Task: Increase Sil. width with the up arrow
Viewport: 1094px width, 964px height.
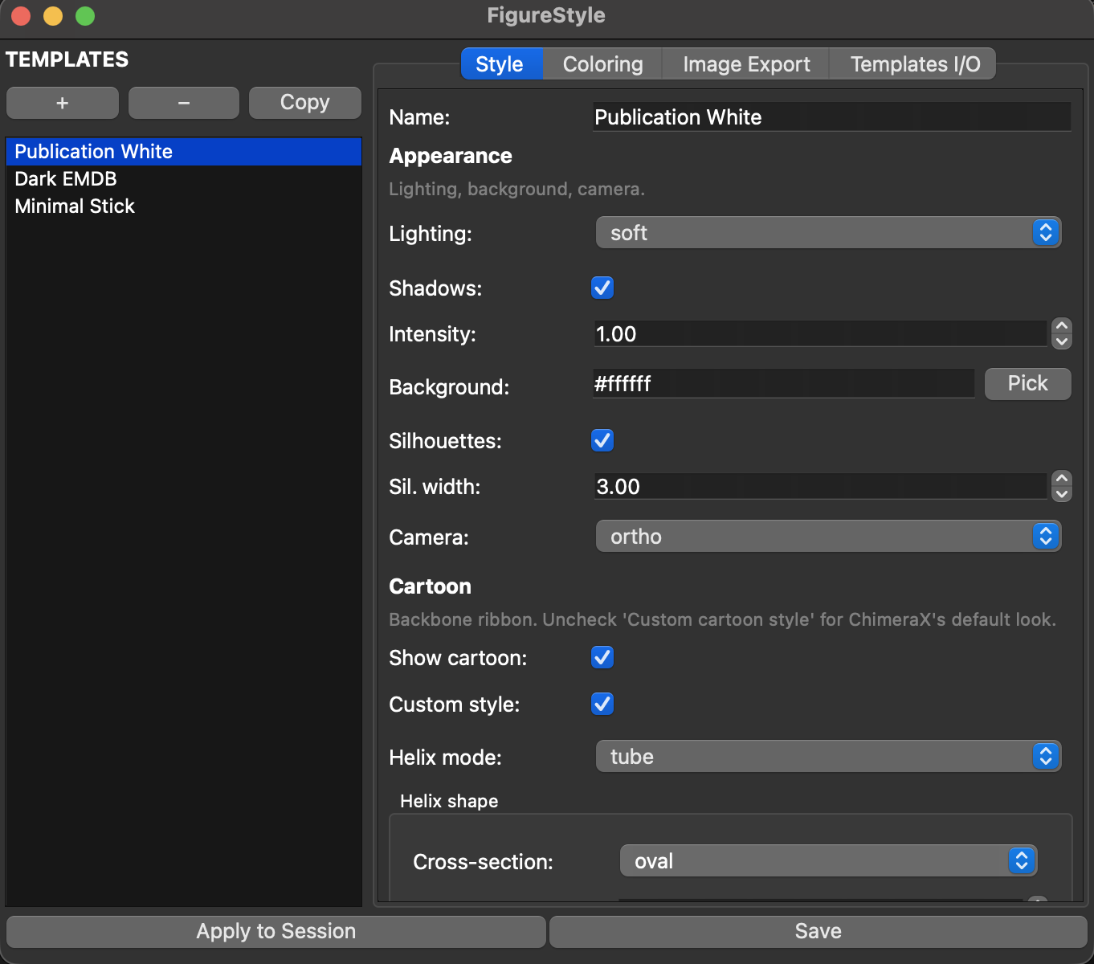Action: point(1062,479)
